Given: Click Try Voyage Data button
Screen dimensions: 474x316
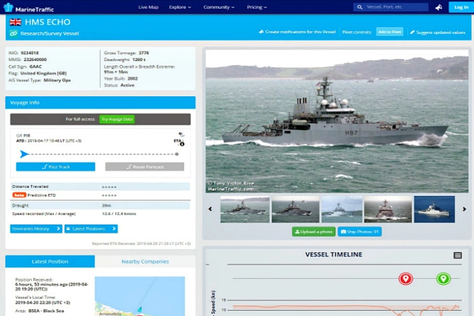Looking at the screenshot, I should tap(117, 119).
